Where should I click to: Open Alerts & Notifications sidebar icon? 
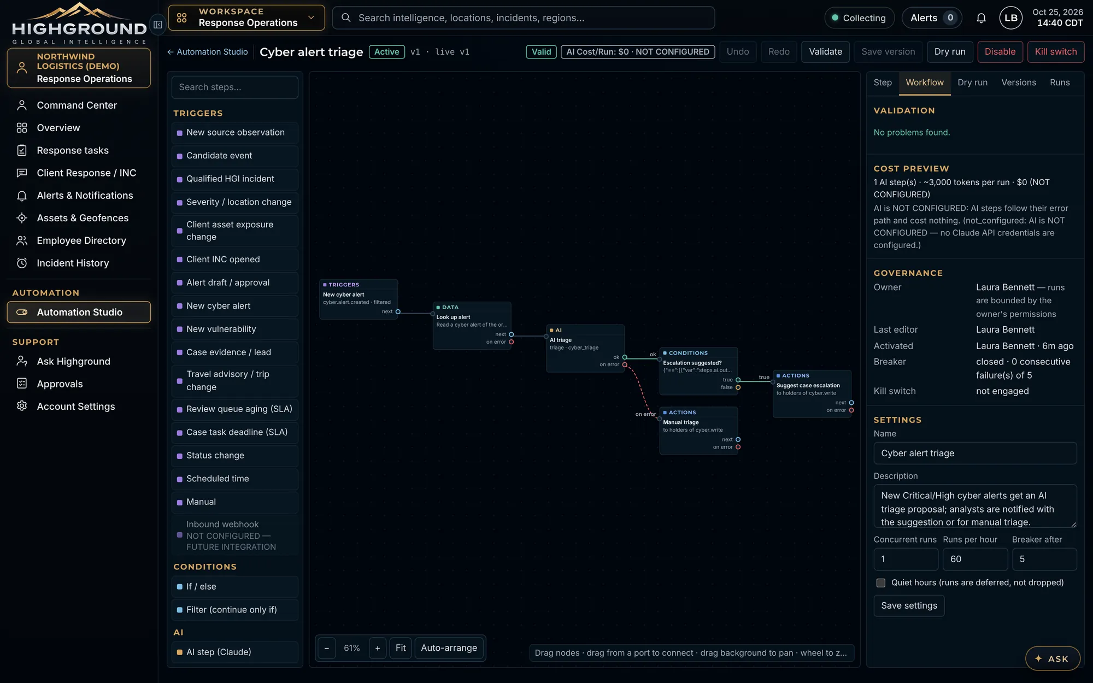click(x=22, y=196)
